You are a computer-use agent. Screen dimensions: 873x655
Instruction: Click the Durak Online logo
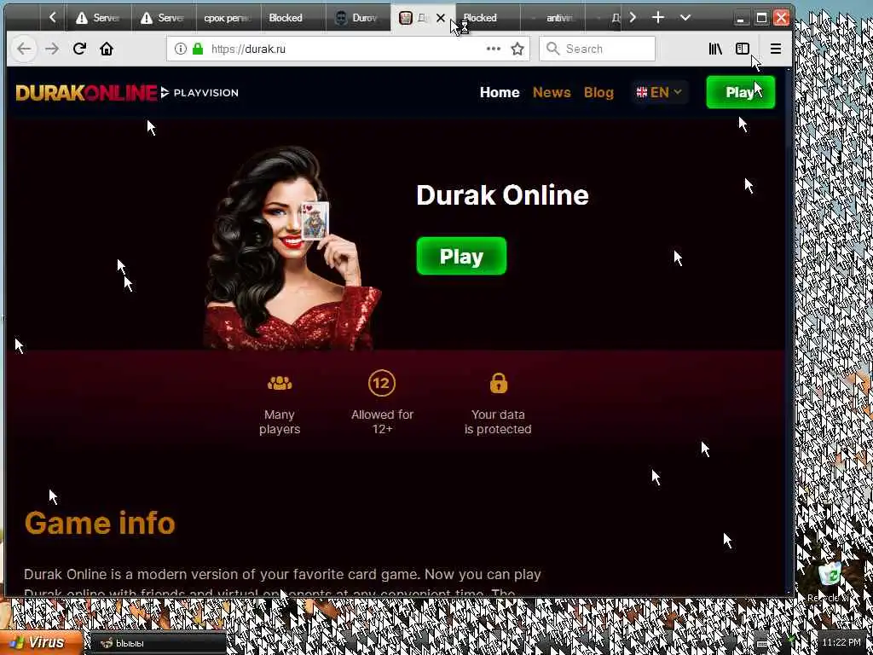click(x=86, y=92)
